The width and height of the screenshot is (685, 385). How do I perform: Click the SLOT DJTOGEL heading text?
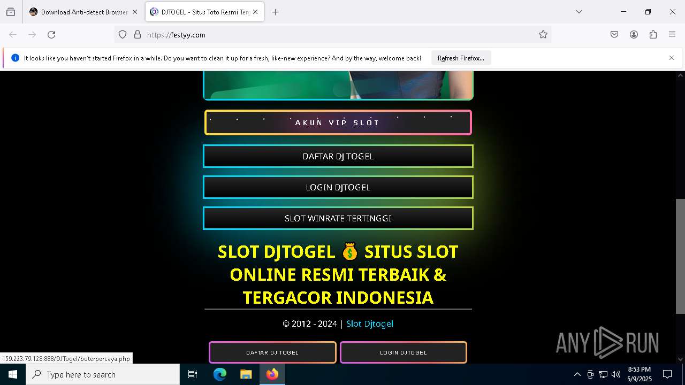[338, 274]
